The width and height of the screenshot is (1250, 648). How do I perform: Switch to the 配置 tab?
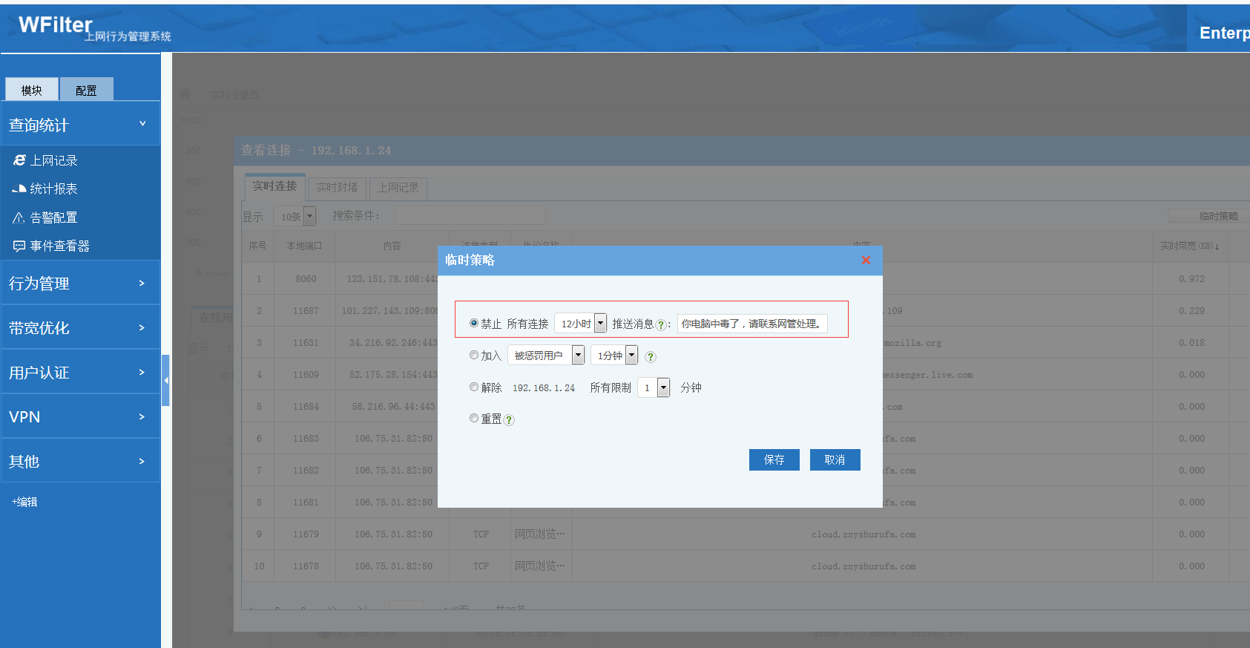[86, 90]
